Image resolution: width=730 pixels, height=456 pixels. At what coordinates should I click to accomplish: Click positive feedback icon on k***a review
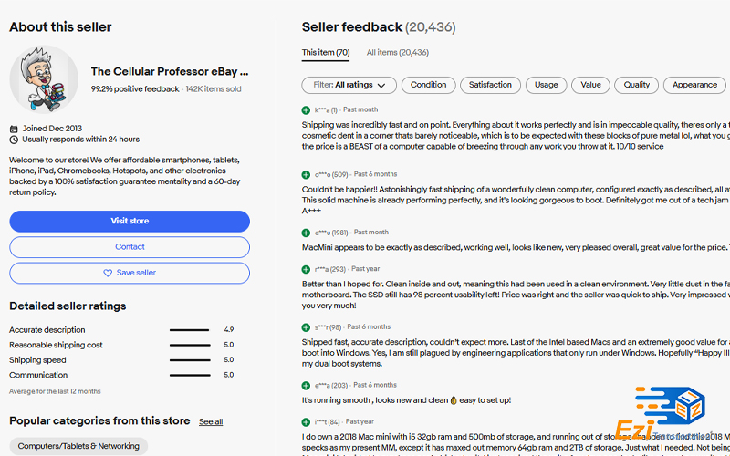tap(306, 110)
